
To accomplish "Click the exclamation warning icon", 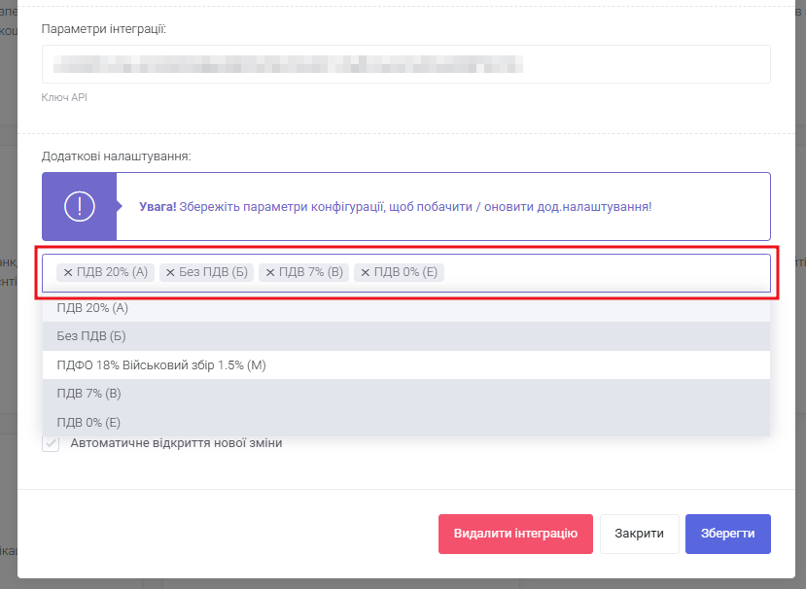I will pyautogui.click(x=79, y=206).
